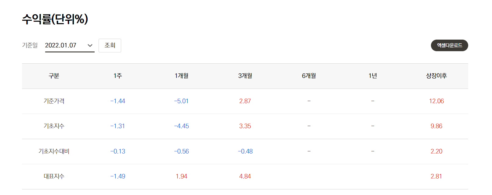
Task: Click the 기준일 label
Action: pyautogui.click(x=30, y=45)
